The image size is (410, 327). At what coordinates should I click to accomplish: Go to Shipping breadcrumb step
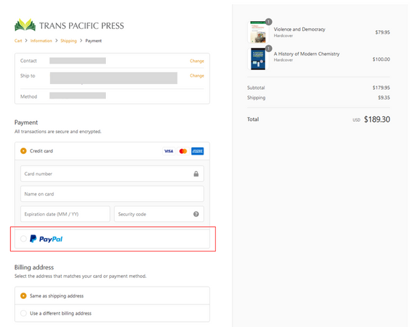point(68,41)
